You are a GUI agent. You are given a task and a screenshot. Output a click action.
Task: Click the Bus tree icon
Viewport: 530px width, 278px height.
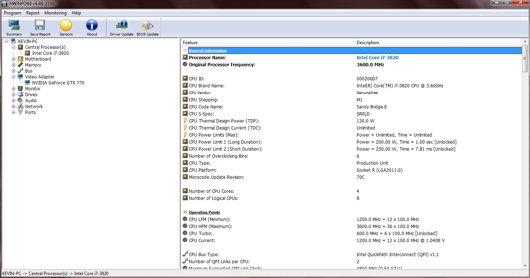click(x=20, y=71)
